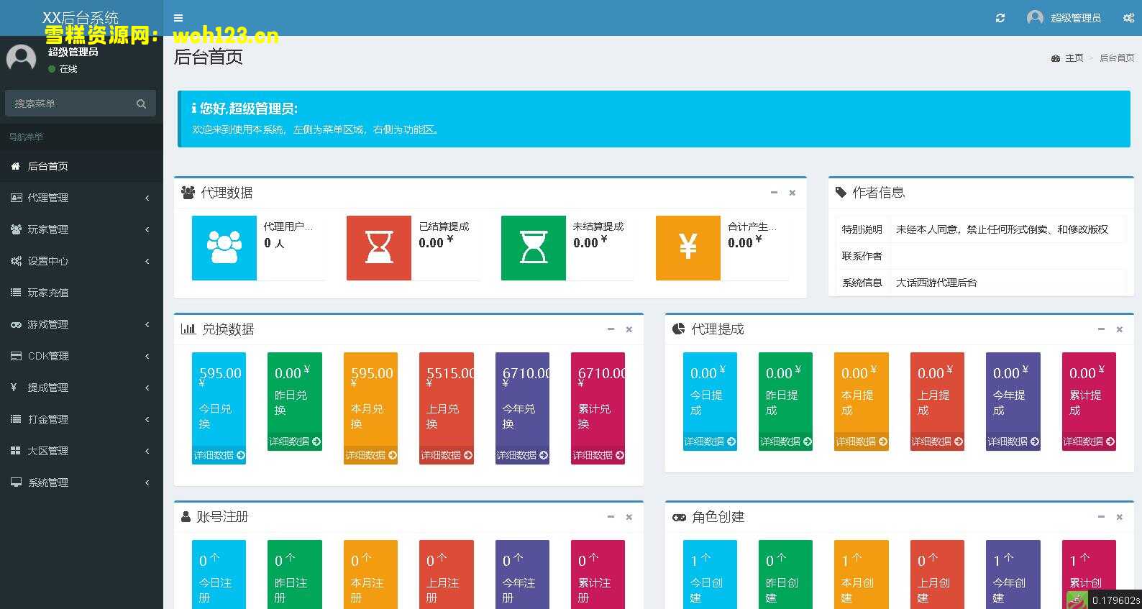Click the 作者信息 tag icon

pyautogui.click(x=841, y=193)
